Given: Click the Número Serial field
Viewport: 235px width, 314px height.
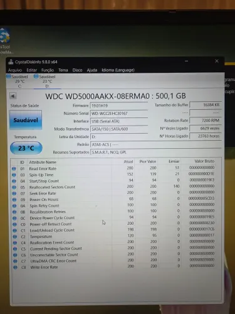Looking at the screenshot, I should point(119,114).
